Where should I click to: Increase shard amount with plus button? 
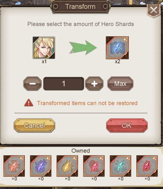click(x=94, y=84)
